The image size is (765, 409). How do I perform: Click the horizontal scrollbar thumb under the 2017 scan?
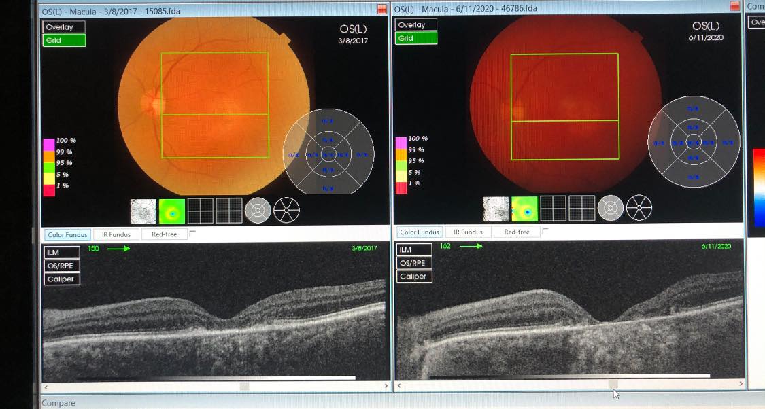[x=244, y=386]
